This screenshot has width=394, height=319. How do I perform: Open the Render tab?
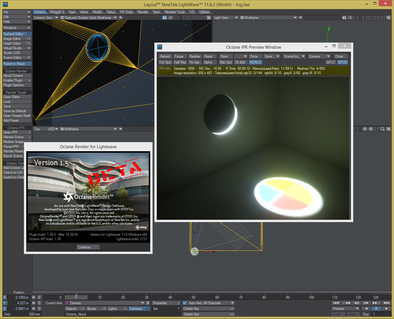pos(143,12)
